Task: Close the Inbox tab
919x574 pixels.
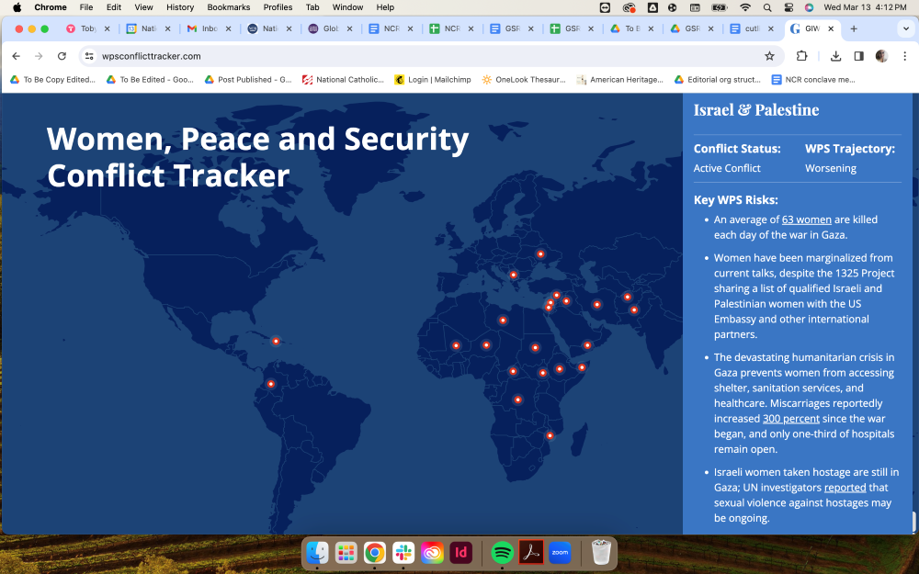Action: click(x=228, y=28)
